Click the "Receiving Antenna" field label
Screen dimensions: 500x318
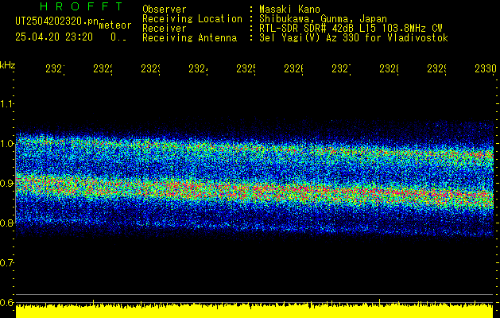coord(189,38)
